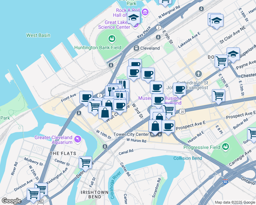Click the Greater Cleveland Aquarium dolphin icon

[78, 139]
